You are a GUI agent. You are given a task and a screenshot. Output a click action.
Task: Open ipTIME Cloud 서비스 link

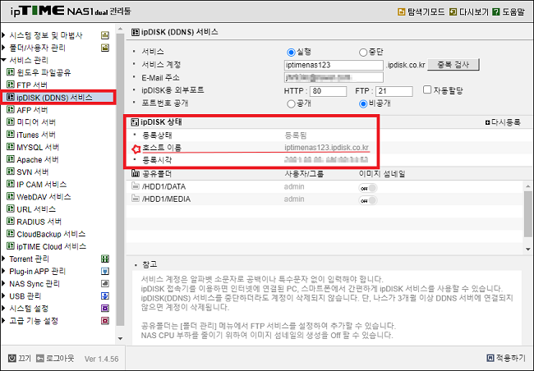coord(52,246)
